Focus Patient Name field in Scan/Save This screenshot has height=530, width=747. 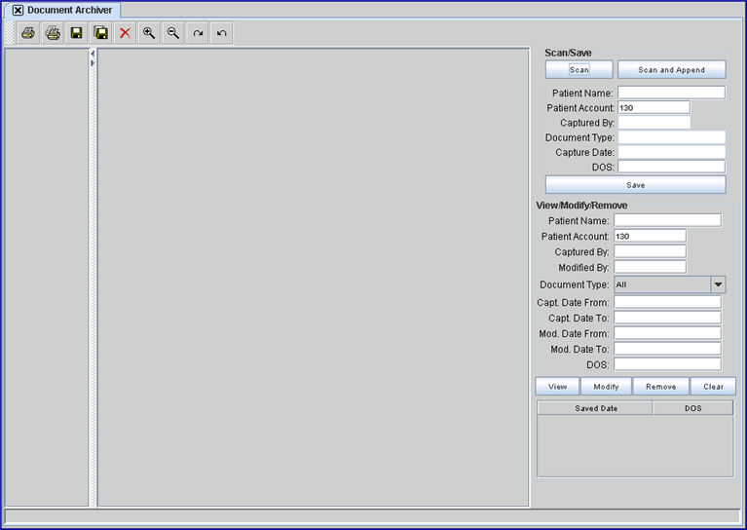671,93
